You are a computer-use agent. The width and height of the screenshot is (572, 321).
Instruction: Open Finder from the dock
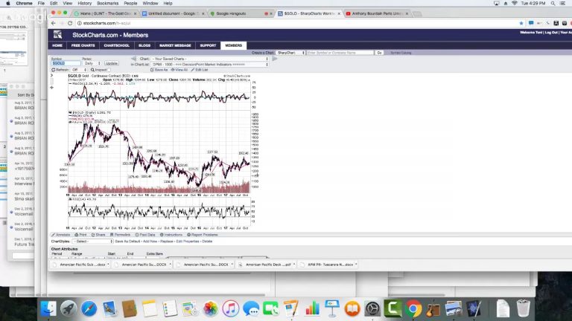tap(49, 308)
